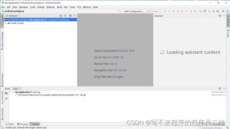Screen dimensions: 230x129
Task: Click the Apply Changes icon right of Run
Action: (169, 11)
